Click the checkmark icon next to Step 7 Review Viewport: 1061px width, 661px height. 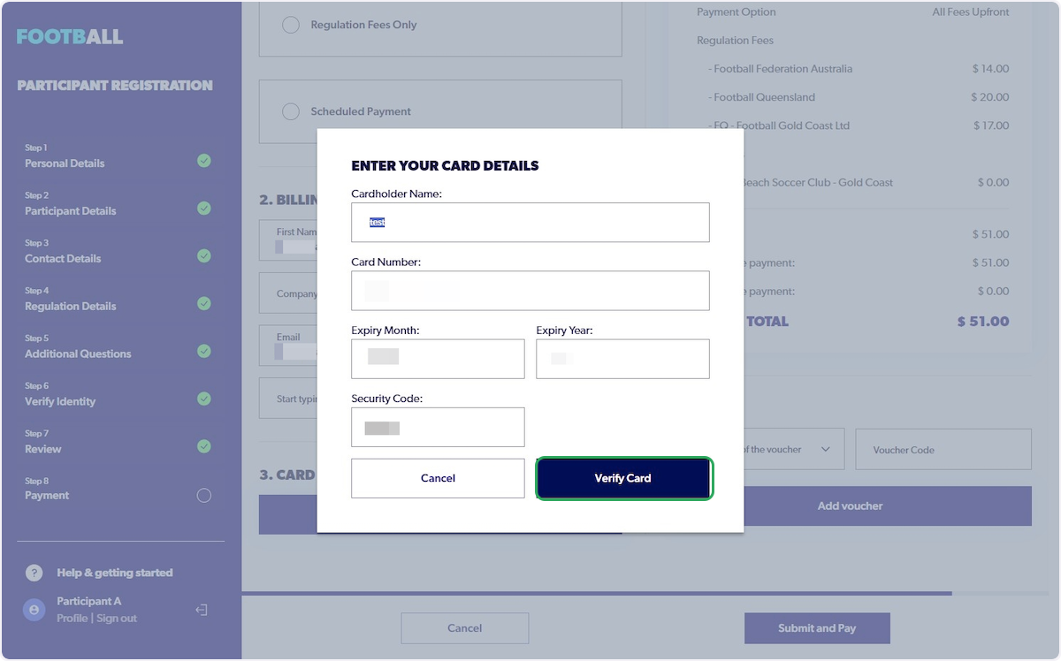point(204,446)
